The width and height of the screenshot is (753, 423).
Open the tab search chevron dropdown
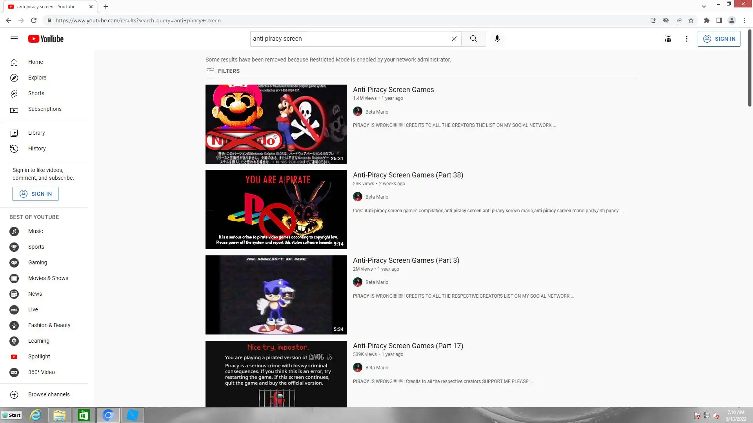coord(704,6)
